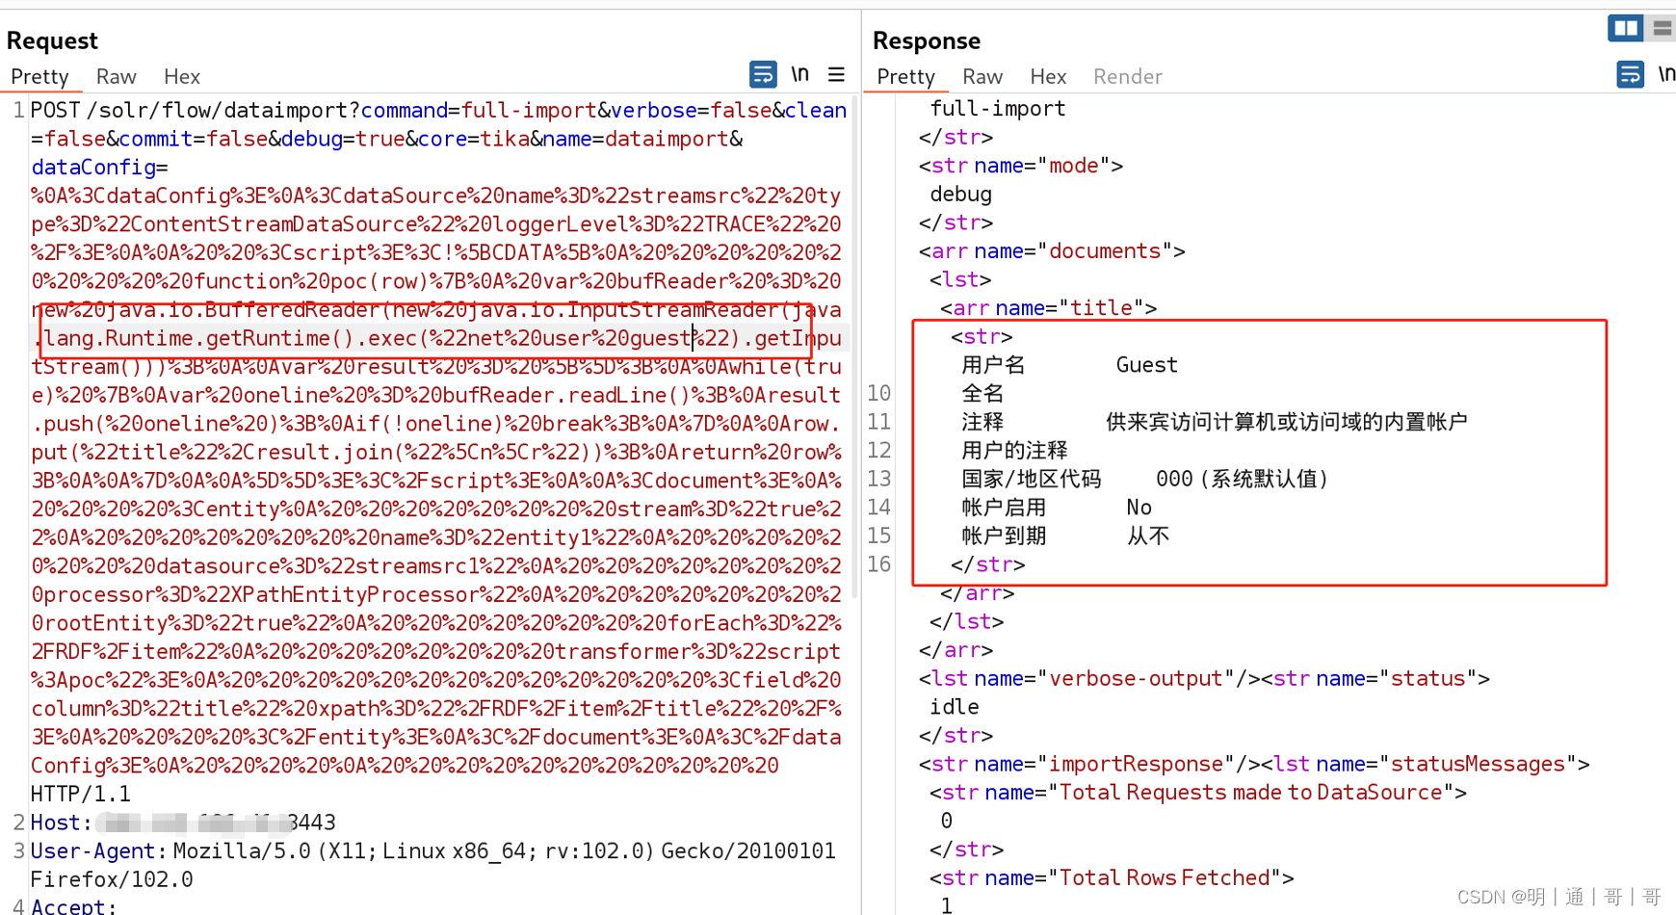The width and height of the screenshot is (1676, 915).
Task: Click 'Firefox/102.0' text in request
Action: 112,879
